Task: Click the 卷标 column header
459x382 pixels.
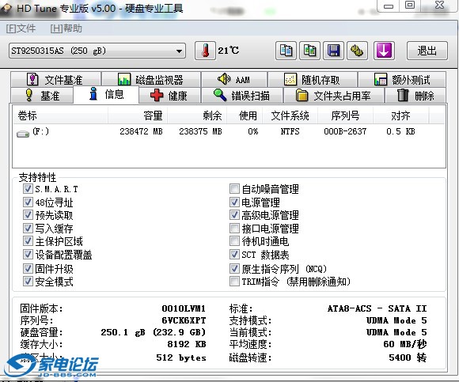Action: (60, 115)
